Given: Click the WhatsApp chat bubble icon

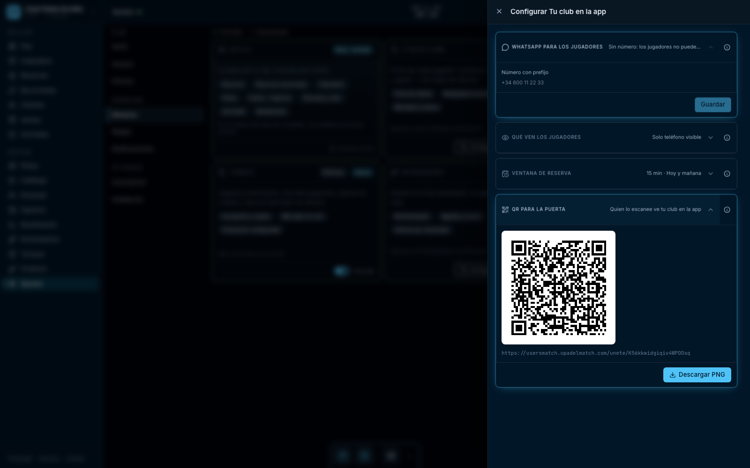Looking at the screenshot, I should click(505, 47).
